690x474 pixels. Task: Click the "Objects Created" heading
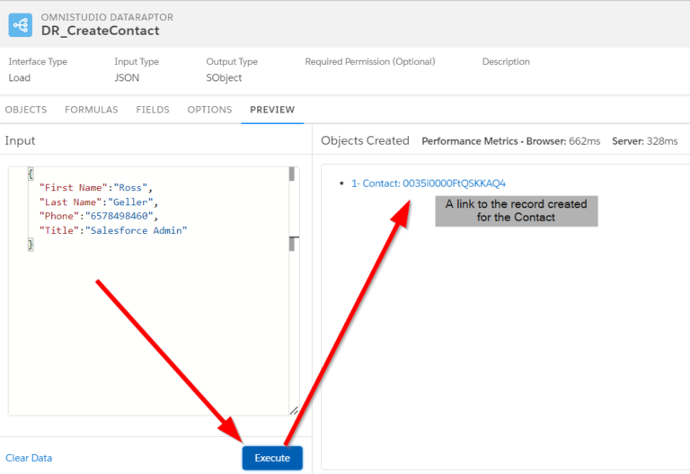365,141
